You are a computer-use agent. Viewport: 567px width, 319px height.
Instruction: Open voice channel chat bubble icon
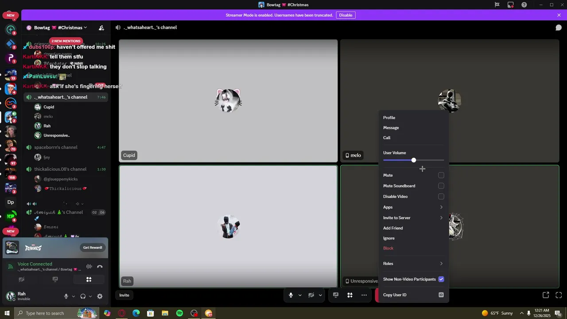coord(559,27)
